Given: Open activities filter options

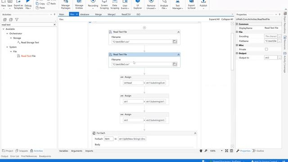Looking at the screenshot, I should coord(17,19).
